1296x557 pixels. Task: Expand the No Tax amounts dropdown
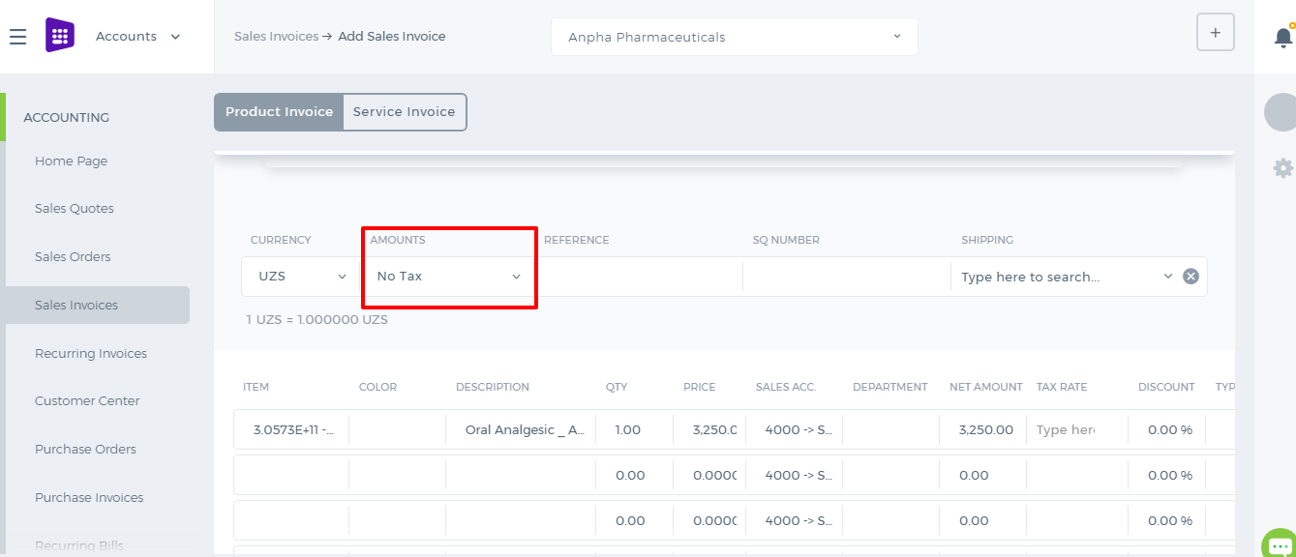pos(449,277)
